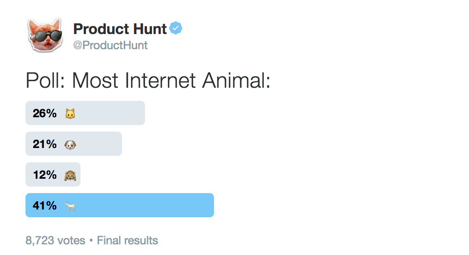Click the Product Hunt cat avatar
The width and height of the screenshot is (469, 255).
(x=46, y=35)
